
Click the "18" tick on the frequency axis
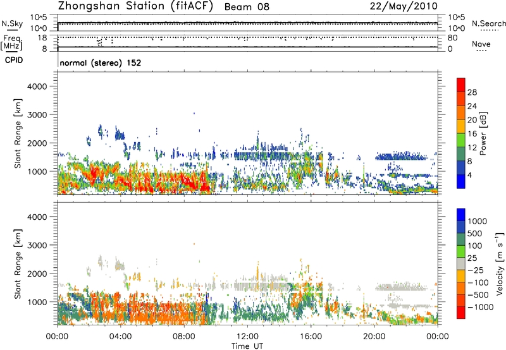tap(42, 38)
